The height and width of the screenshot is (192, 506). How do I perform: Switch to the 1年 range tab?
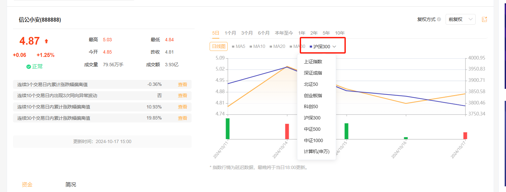tap(302, 33)
